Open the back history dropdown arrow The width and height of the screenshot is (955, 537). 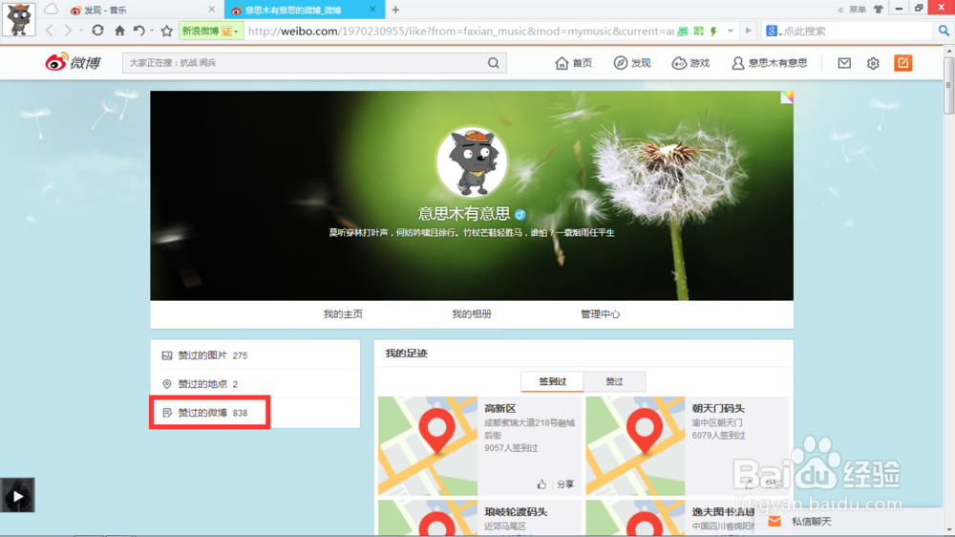click(81, 31)
